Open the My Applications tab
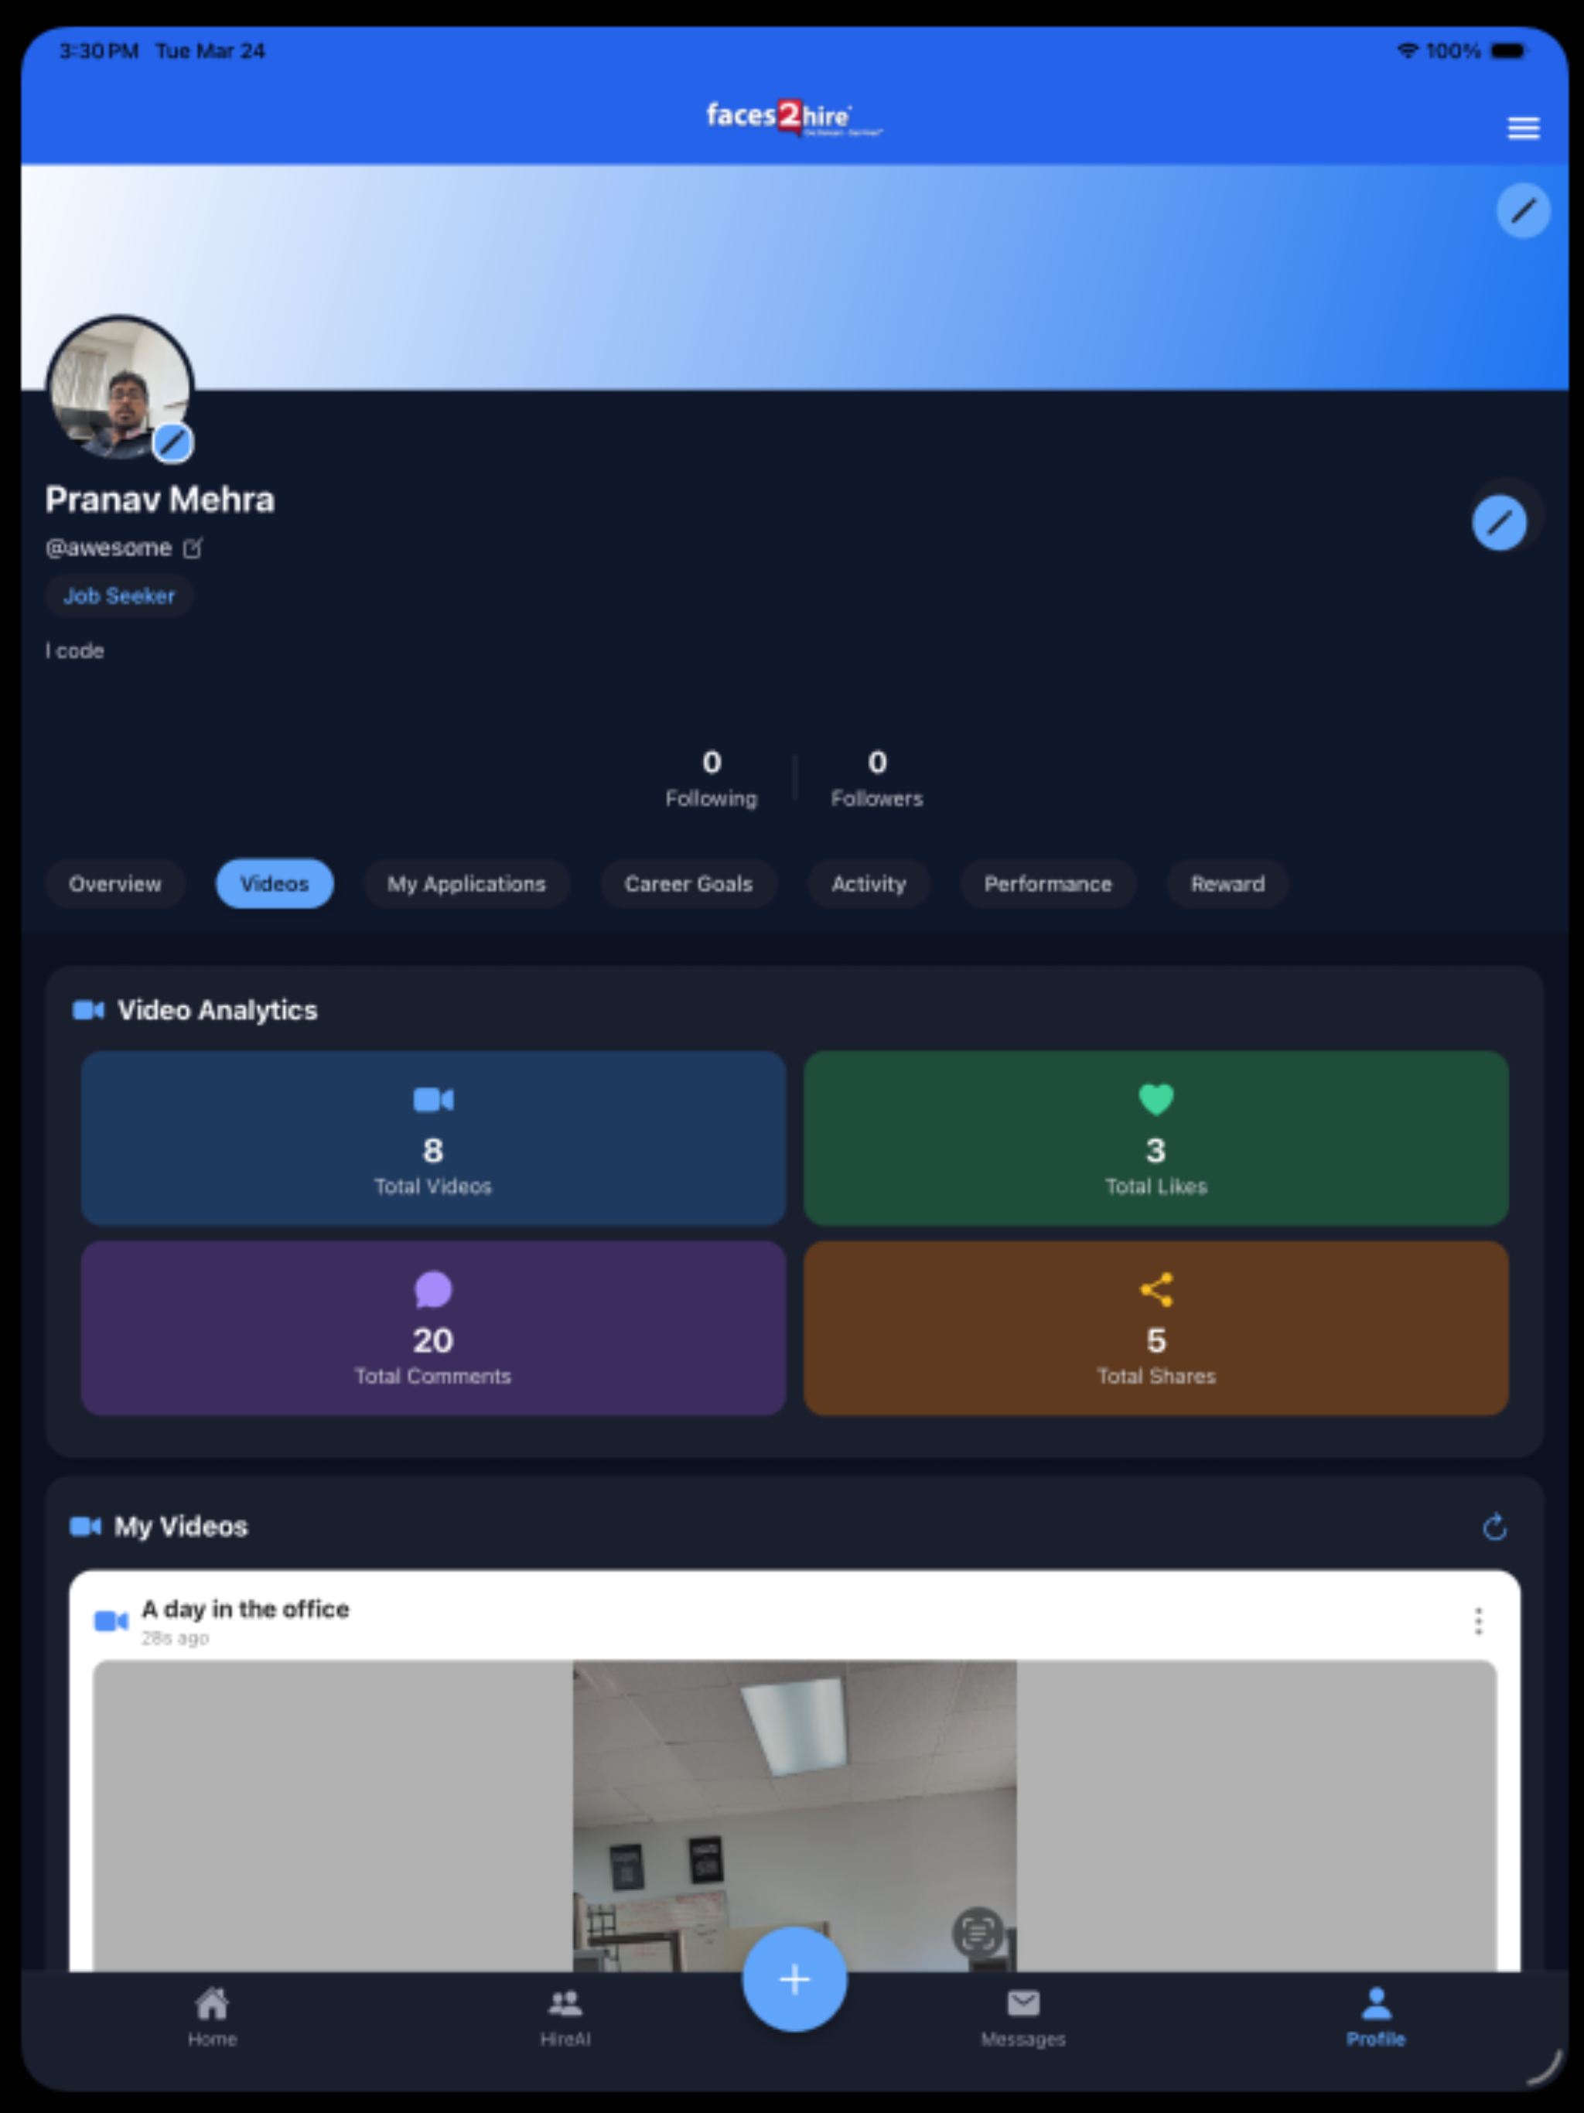 [466, 883]
